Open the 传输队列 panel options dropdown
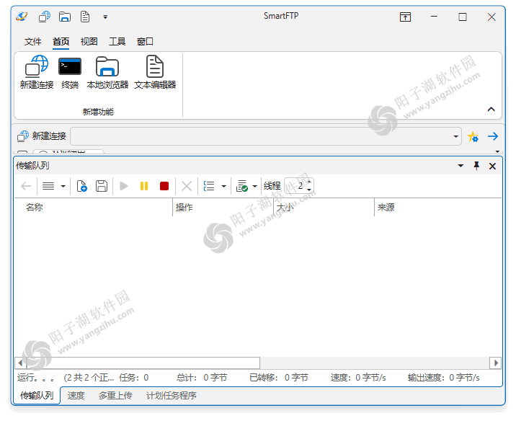516x421 pixels. coord(461,166)
